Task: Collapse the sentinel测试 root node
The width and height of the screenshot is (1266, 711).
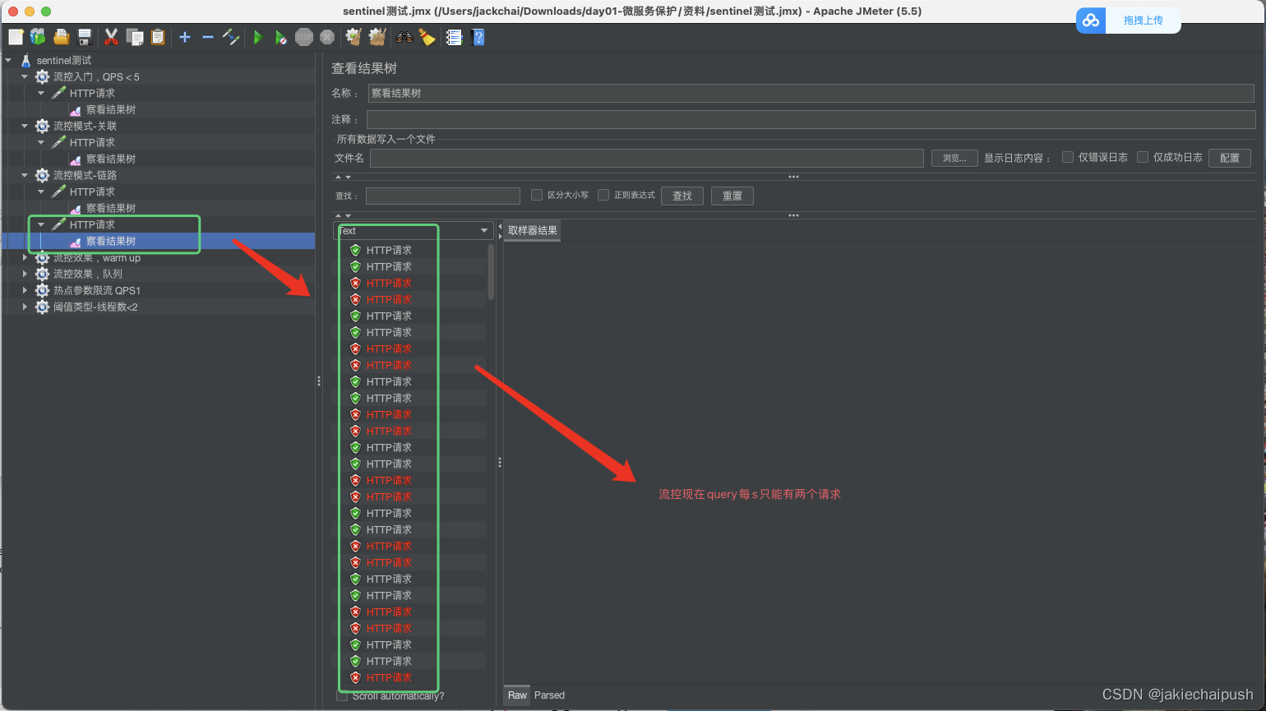Action: point(8,60)
